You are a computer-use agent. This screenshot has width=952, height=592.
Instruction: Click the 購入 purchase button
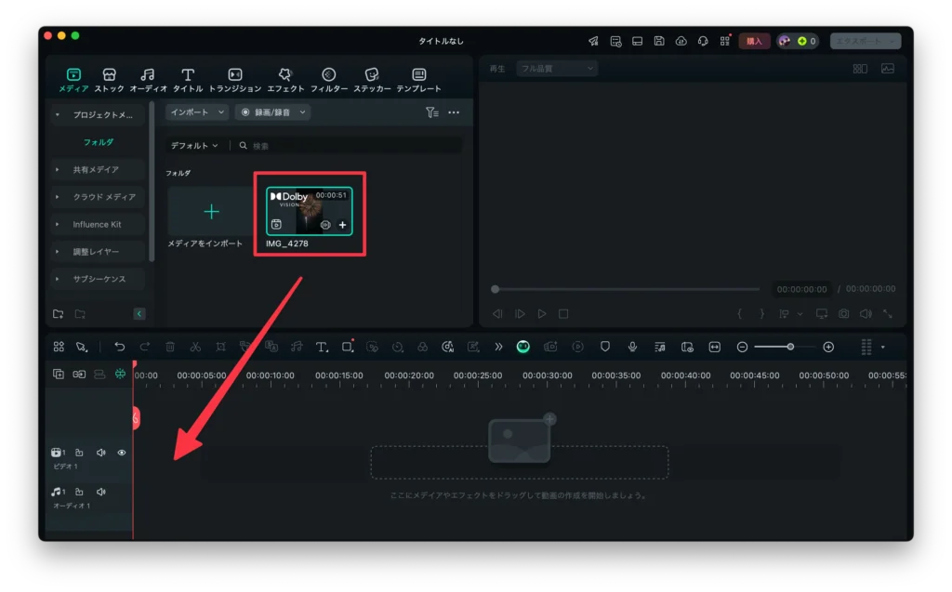pos(754,41)
